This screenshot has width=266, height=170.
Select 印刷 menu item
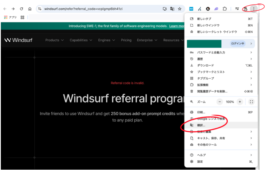click(x=221, y=112)
